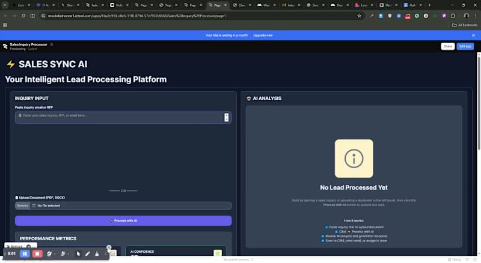481x263 pixels.
Task: Click the gray shield extension icon
Action: pyautogui.click(x=390, y=16)
